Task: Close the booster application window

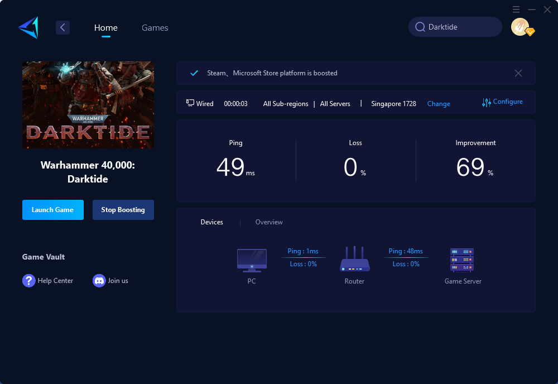Action: pos(547,9)
